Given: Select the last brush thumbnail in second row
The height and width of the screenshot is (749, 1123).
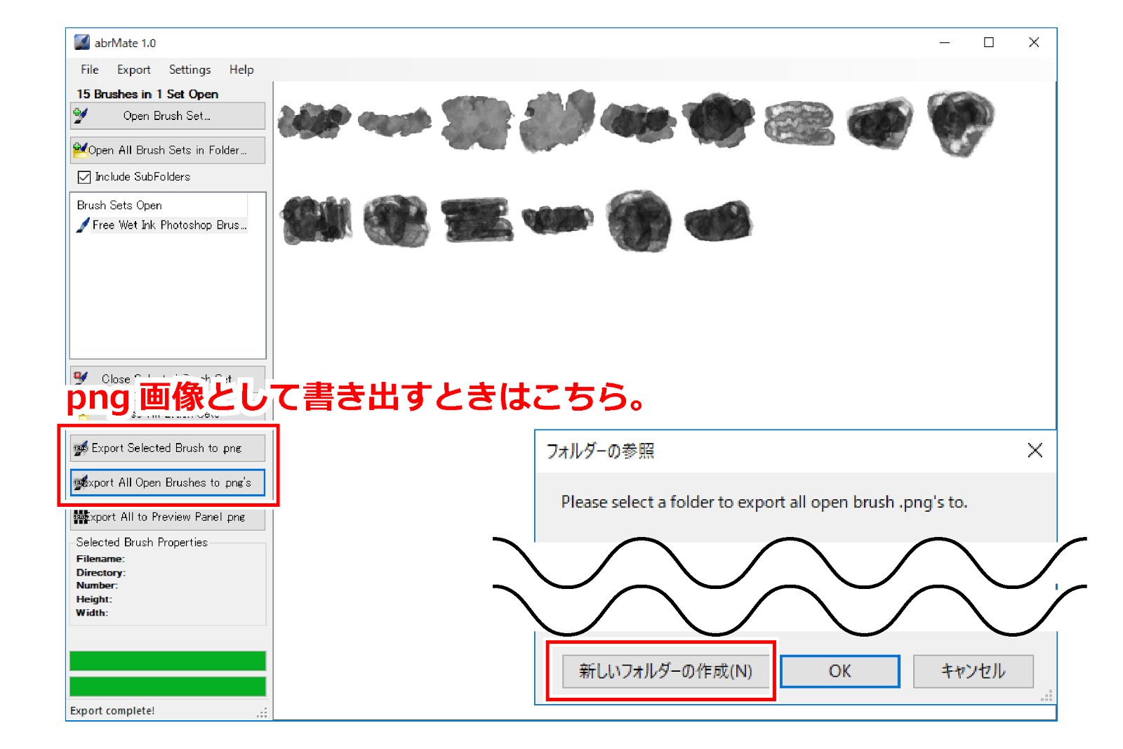Looking at the screenshot, I should 718,220.
